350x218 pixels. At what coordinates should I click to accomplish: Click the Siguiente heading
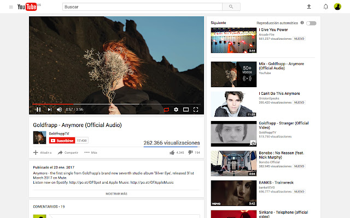tap(218, 23)
